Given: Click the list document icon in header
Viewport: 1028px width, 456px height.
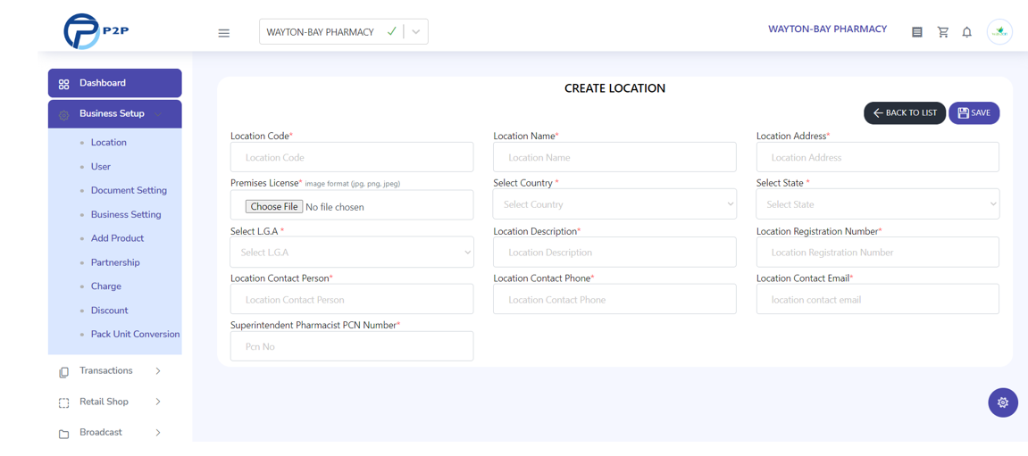Looking at the screenshot, I should coord(917,32).
